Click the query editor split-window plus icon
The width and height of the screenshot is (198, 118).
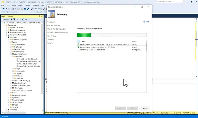pos(196,19)
